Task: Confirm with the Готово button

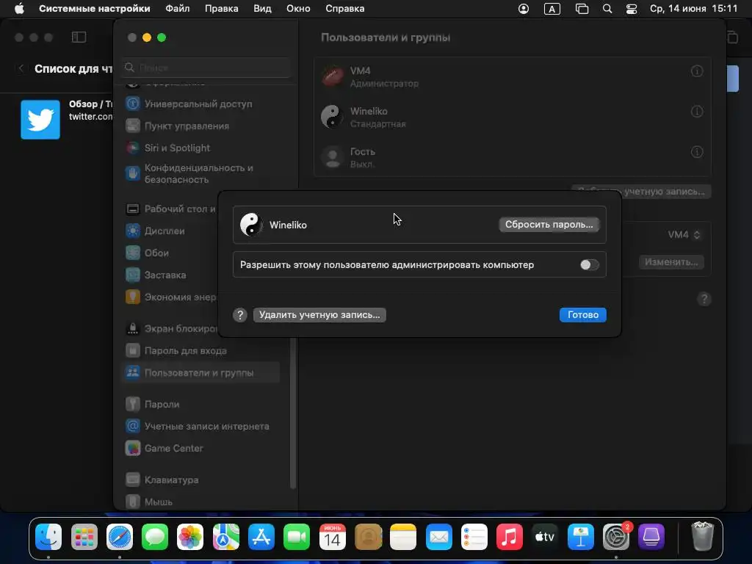Action: pyautogui.click(x=582, y=314)
